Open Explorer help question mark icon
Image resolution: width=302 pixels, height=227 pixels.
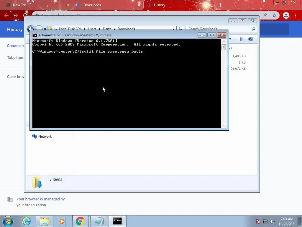[x=251, y=39]
